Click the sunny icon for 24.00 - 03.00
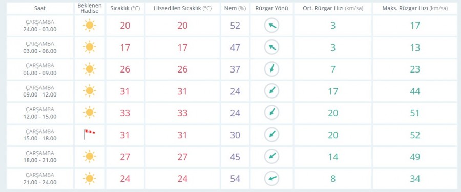Viewport: 461px width, 192px height. click(x=89, y=26)
